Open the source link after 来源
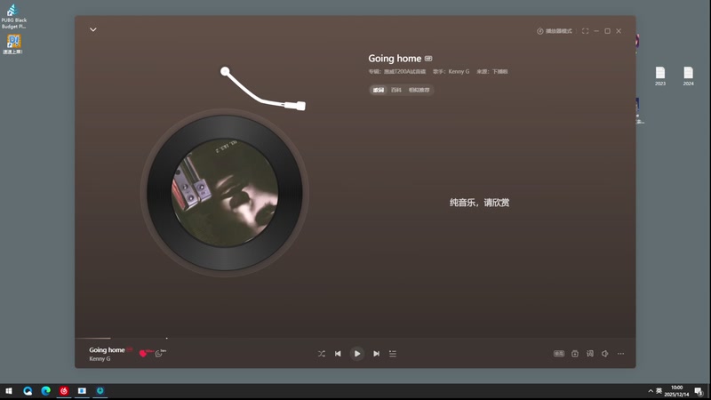The height and width of the screenshot is (400, 711). click(x=500, y=72)
